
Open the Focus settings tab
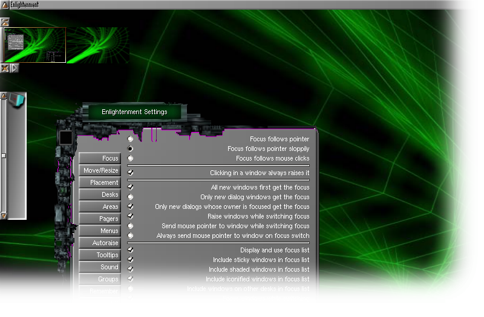(100, 158)
